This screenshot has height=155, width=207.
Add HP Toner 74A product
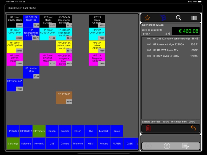(x=15, y=85)
